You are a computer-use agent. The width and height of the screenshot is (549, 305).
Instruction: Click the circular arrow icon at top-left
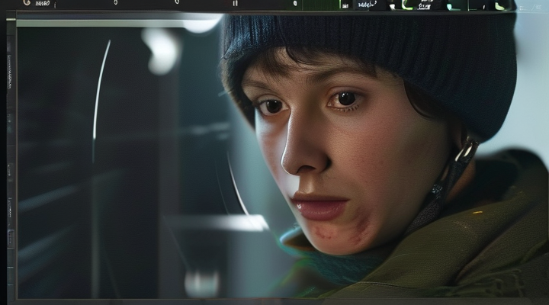[x=27, y=2]
